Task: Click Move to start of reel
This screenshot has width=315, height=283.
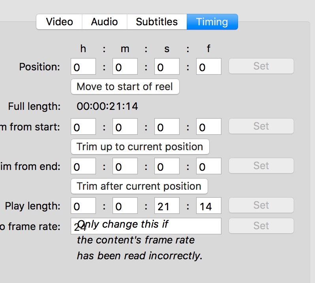Action: [x=125, y=87]
